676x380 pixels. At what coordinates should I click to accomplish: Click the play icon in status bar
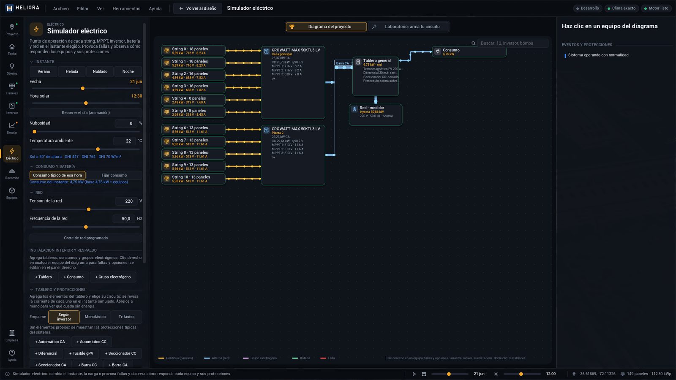point(414,374)
